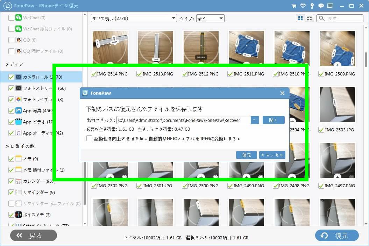This screenshot has width=369, height=246.
Task: Enable HEIC to JPEG conversion checkbox
Action: (x=89, y=138)
